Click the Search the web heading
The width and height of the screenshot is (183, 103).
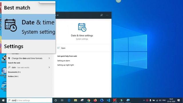14,63
